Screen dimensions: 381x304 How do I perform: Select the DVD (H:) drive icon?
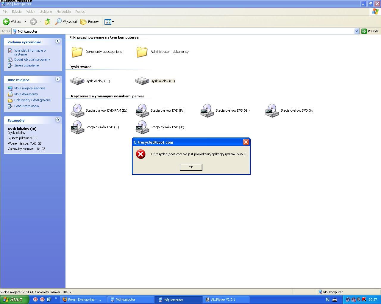(x=272, y=110)
